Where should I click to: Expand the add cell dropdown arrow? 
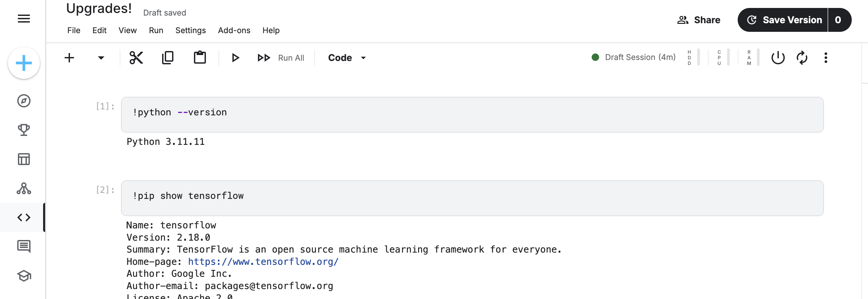pyautogui.click(x=101, y=58)
